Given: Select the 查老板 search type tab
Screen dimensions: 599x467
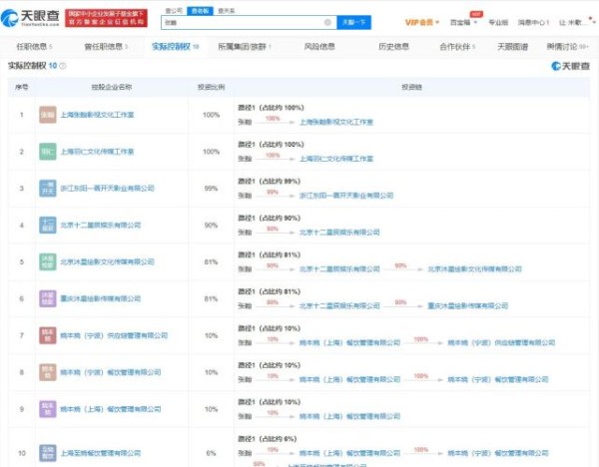Looking at the screenshot, I should coord(200,10).
